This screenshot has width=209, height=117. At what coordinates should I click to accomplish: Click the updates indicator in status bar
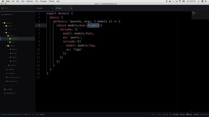204,114
